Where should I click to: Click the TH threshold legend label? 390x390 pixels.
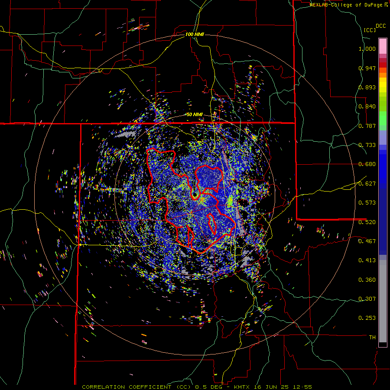point(372,338)
